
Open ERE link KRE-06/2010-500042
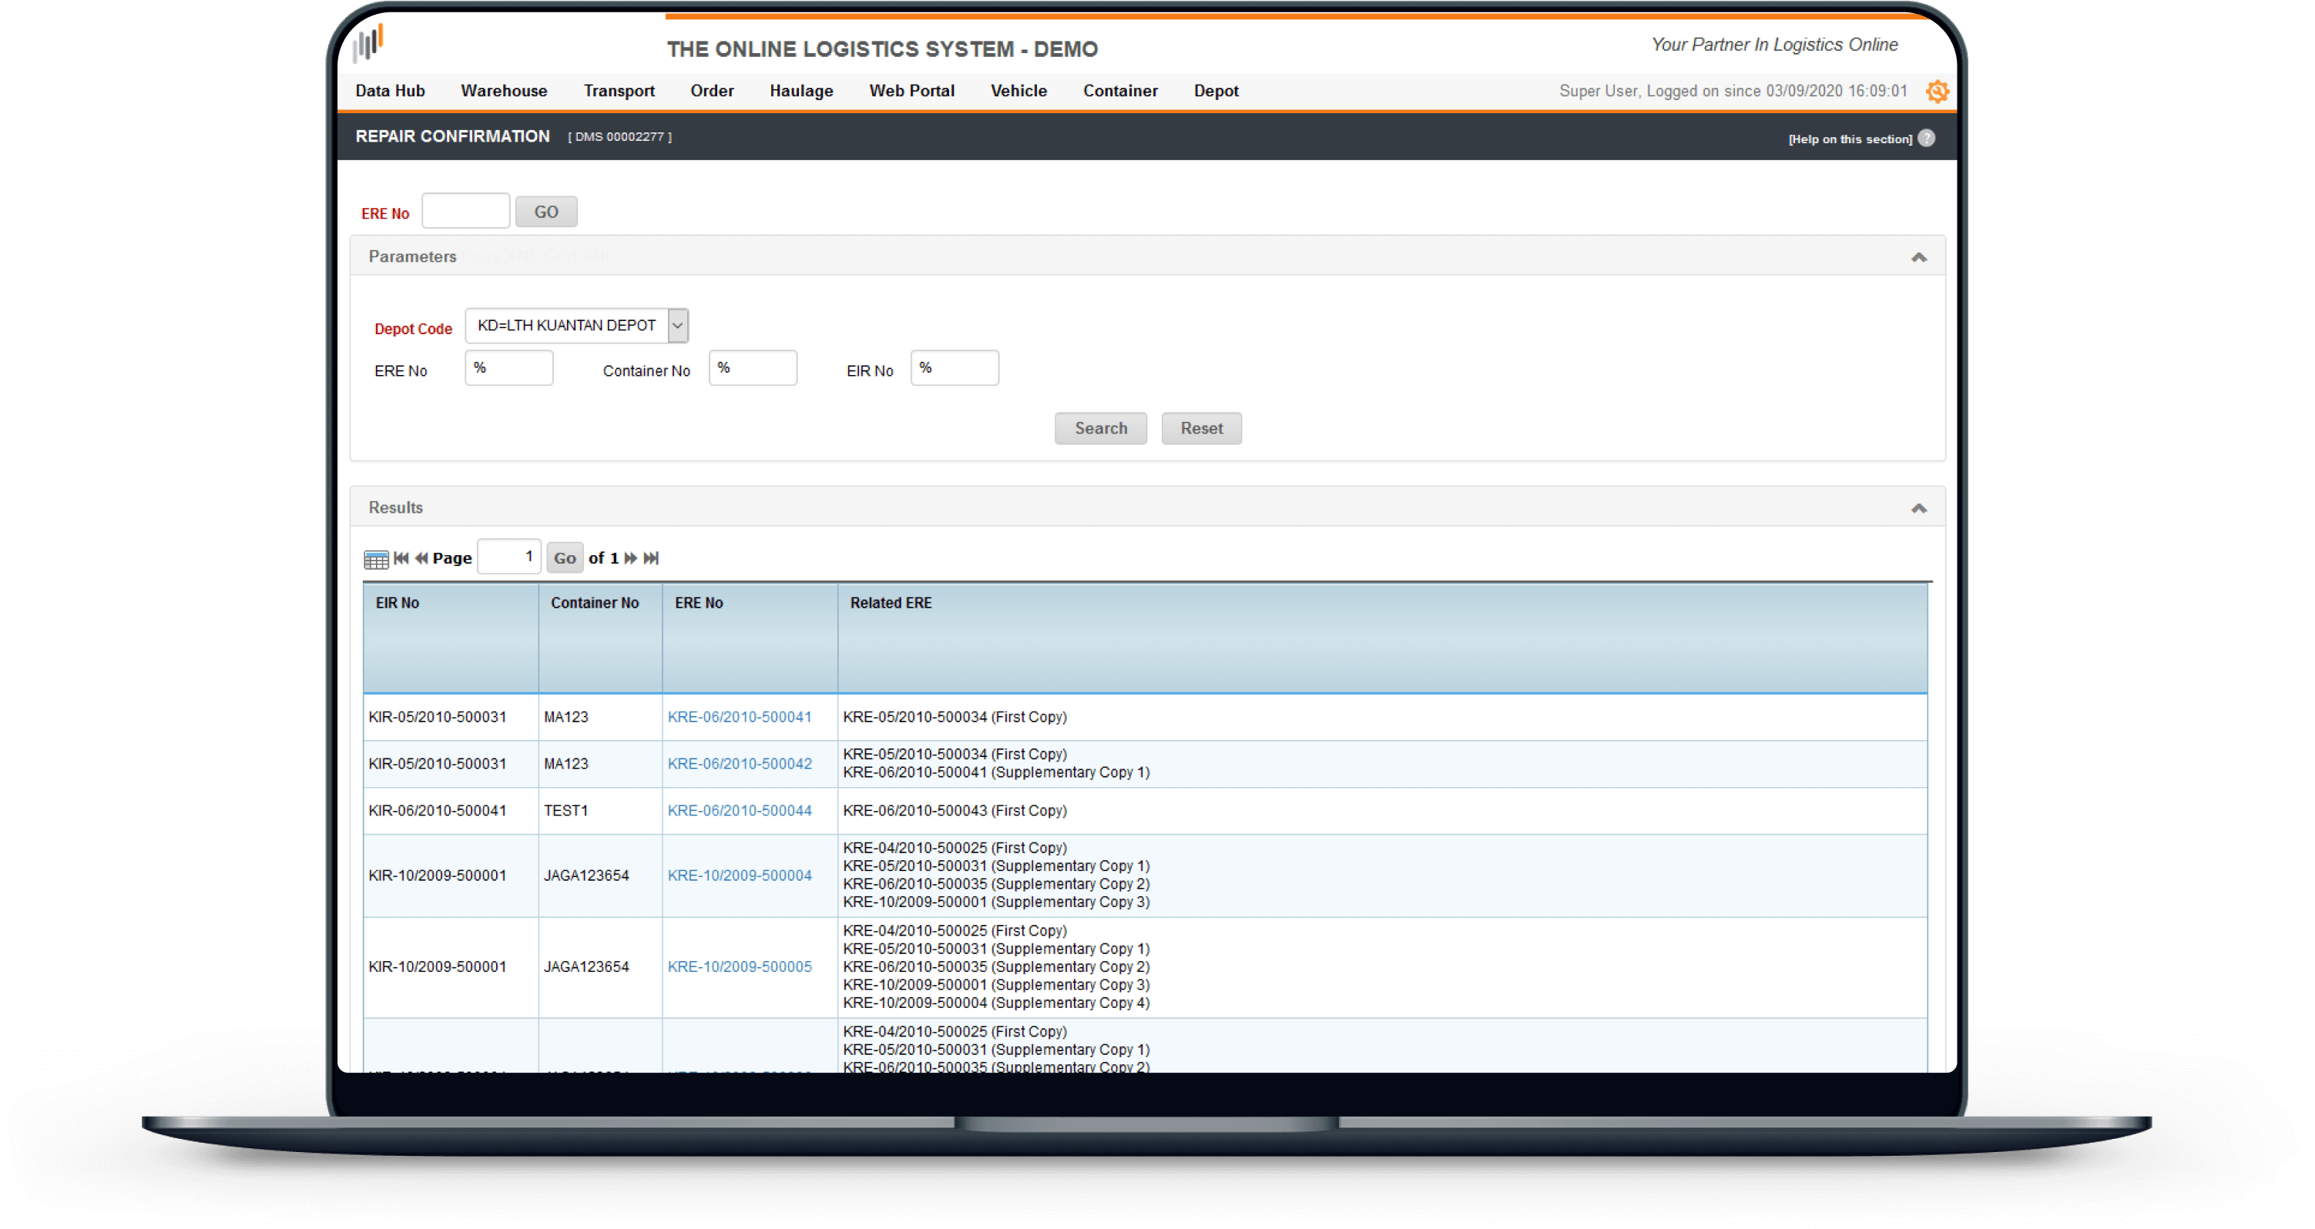point(739,764)
